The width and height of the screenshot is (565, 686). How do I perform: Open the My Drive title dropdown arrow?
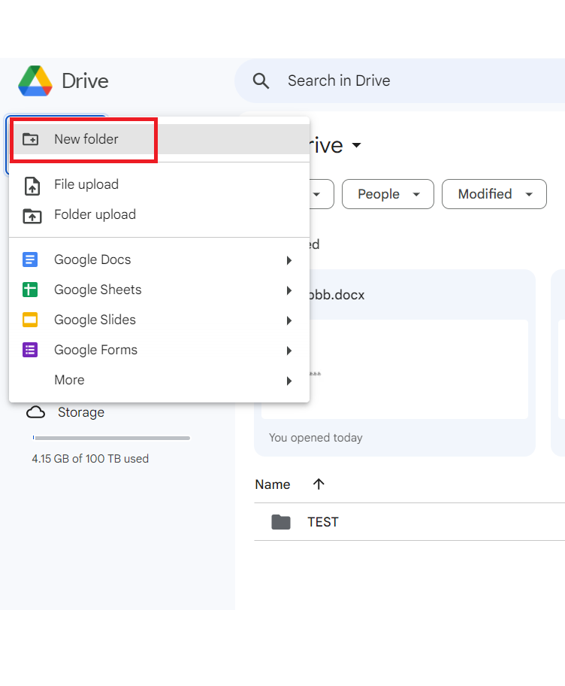[x=357, y=145]
